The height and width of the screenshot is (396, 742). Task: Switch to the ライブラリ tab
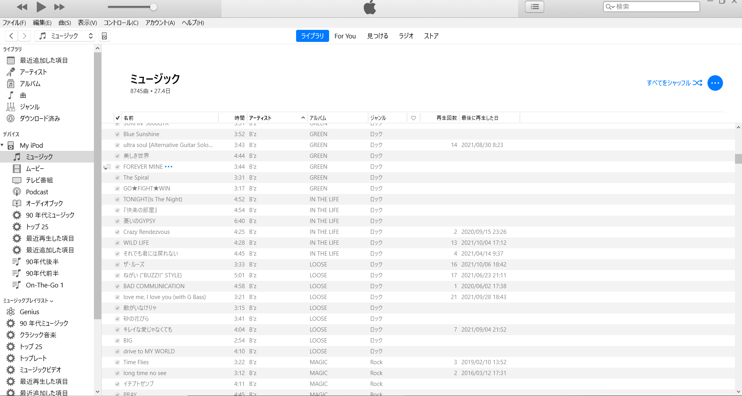point(312,36)
